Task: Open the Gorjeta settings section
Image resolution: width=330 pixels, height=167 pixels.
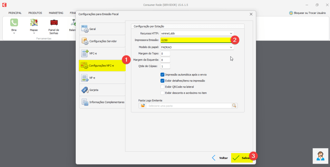Action: pyautogui.click(x=102, y=90)
